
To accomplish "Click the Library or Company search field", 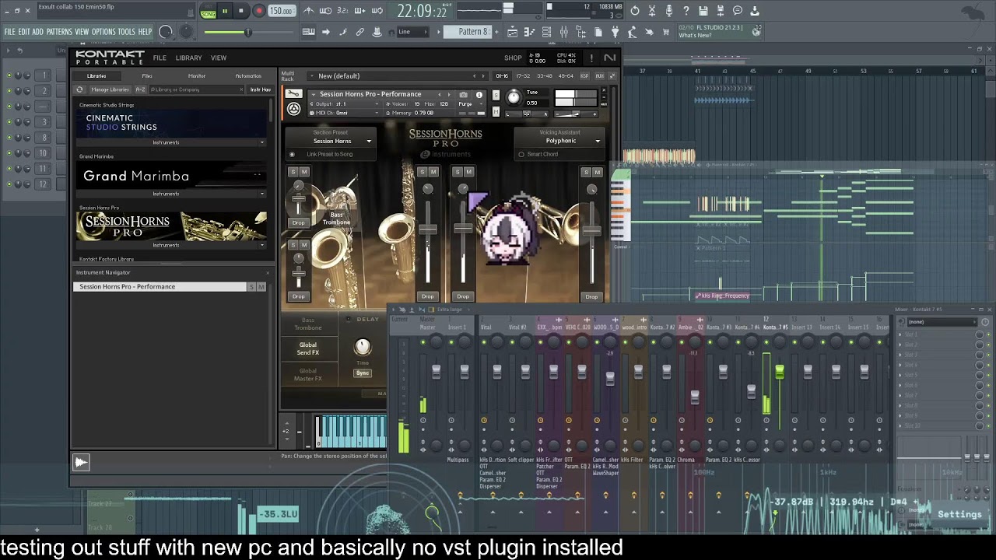I will tap(195, 89).
